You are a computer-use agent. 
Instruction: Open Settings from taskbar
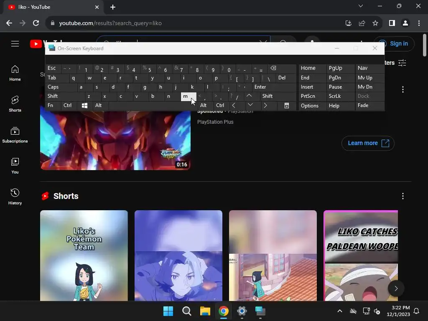[x=242, y=311]
